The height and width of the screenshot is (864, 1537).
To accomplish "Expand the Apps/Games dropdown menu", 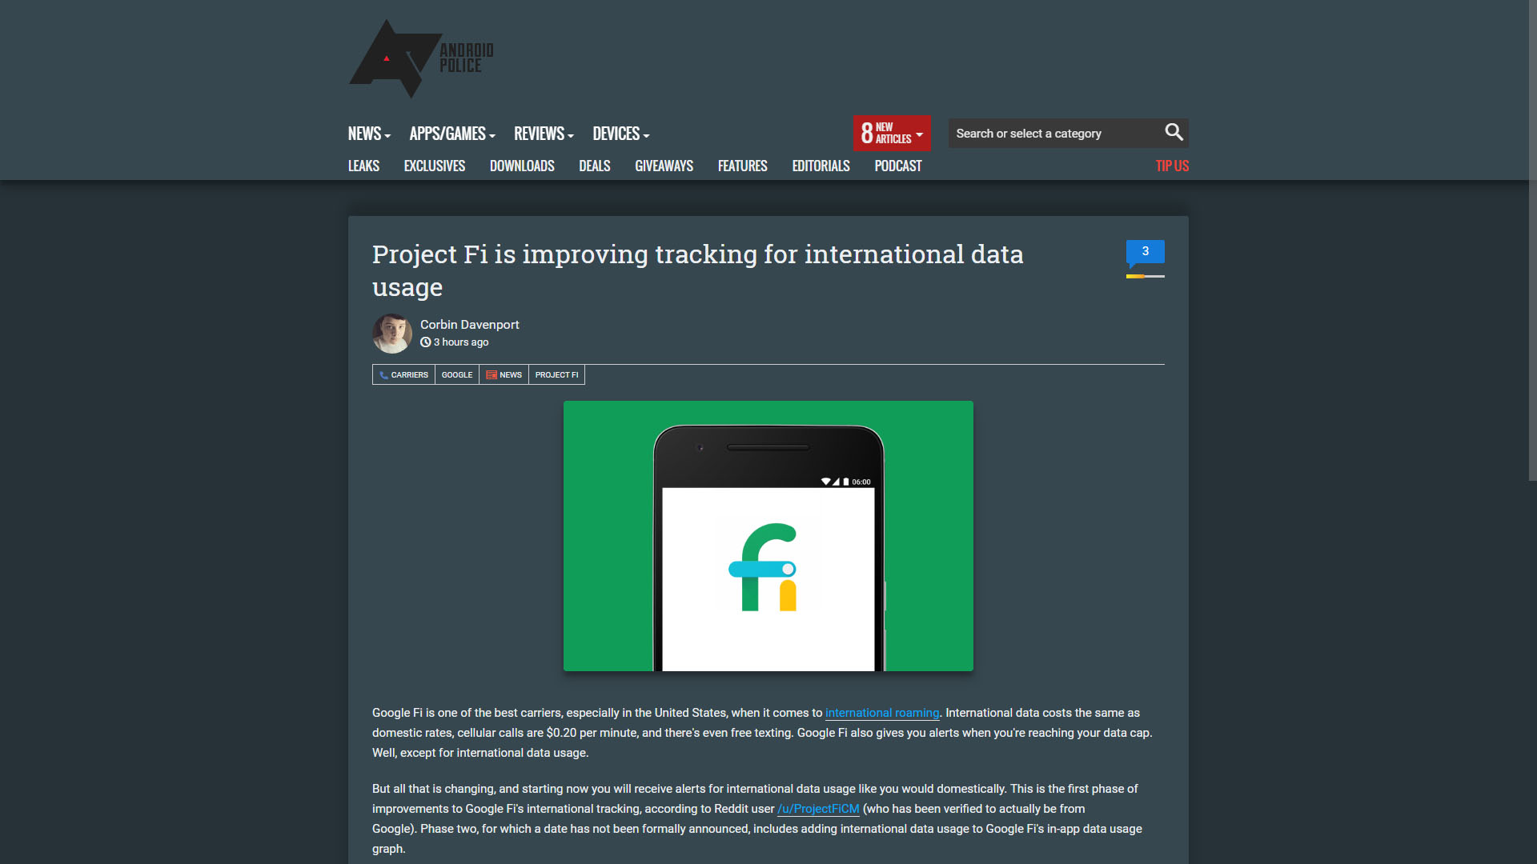I will coord(452,134).
